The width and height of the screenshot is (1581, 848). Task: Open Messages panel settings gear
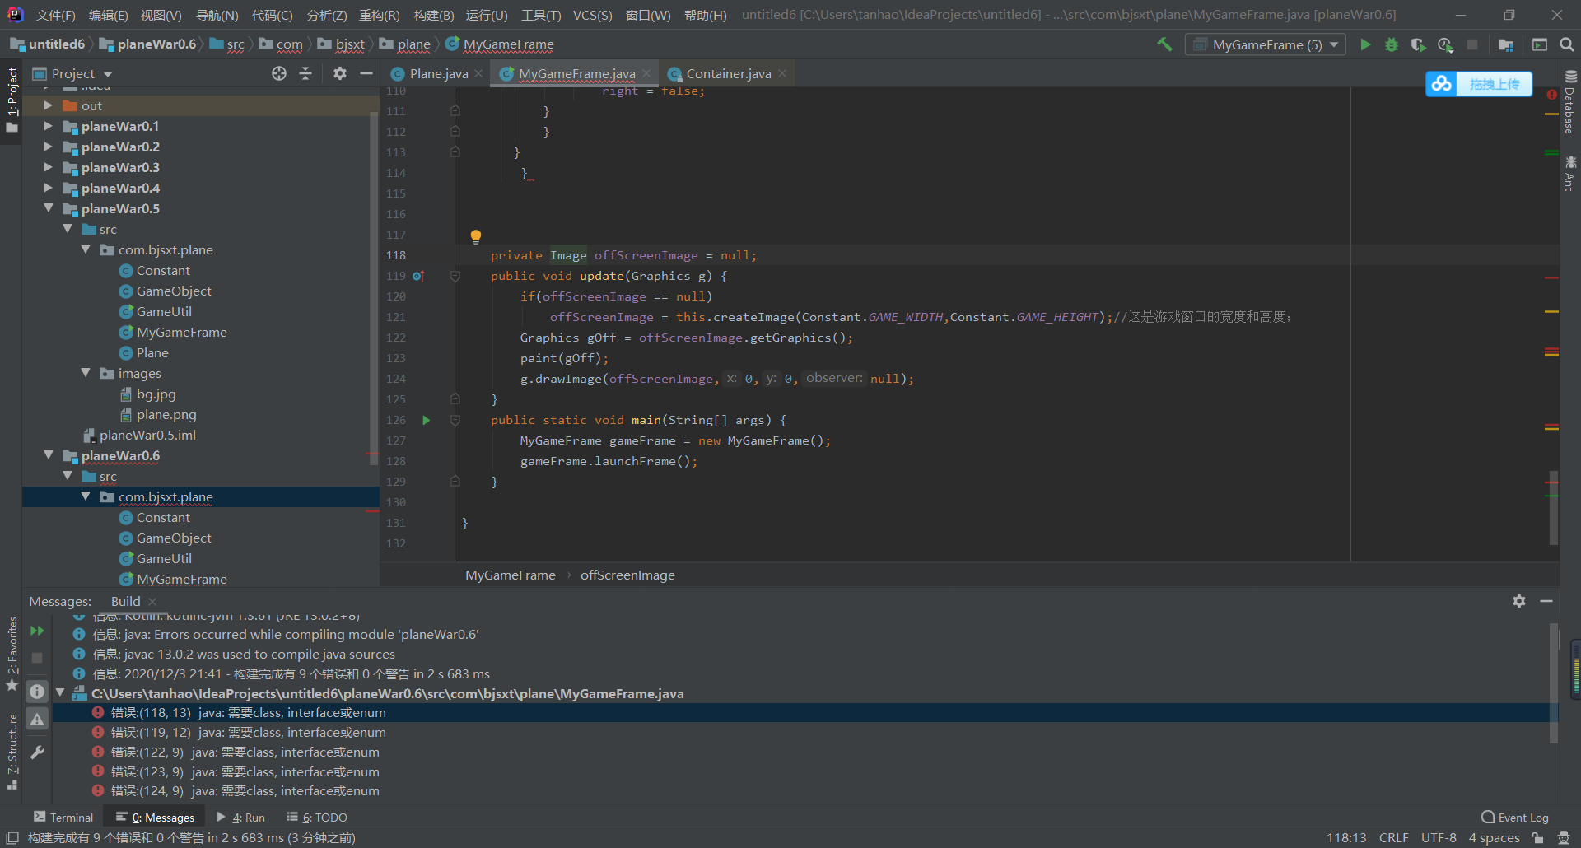tap(1519, 601)
